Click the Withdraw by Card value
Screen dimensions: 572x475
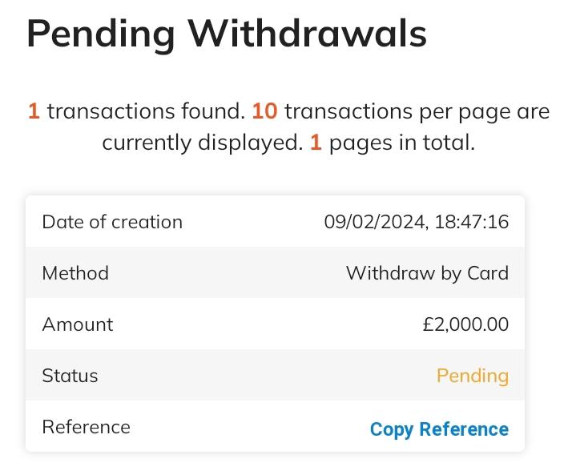(x=427, y=273)
